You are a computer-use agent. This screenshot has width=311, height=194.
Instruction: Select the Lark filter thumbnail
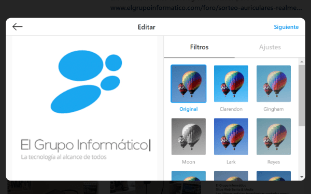tap(231, 137)
